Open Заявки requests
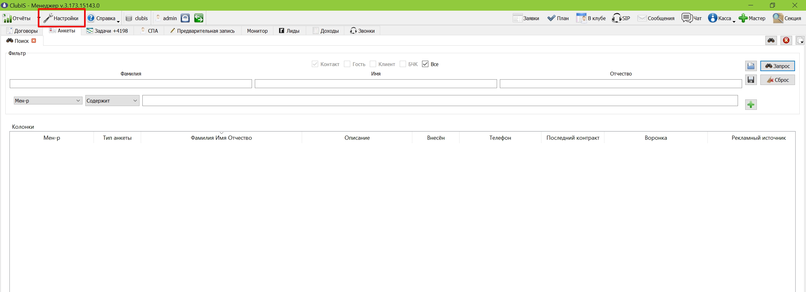 [526, 18]
